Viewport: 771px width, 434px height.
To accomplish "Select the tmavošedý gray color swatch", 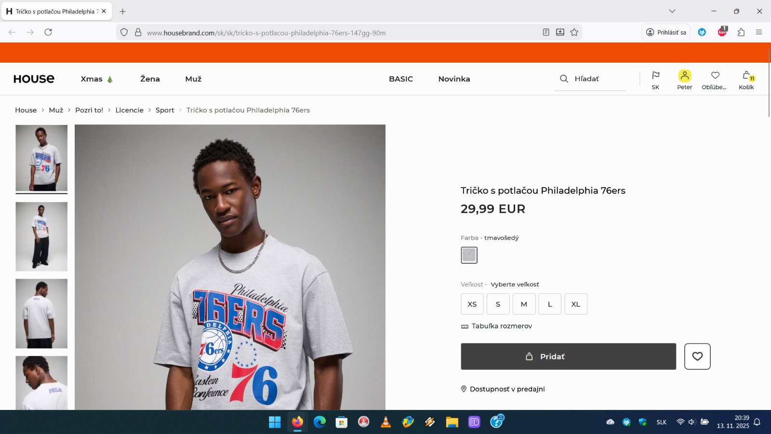I will pyautogui.click(x=469, y=255).
